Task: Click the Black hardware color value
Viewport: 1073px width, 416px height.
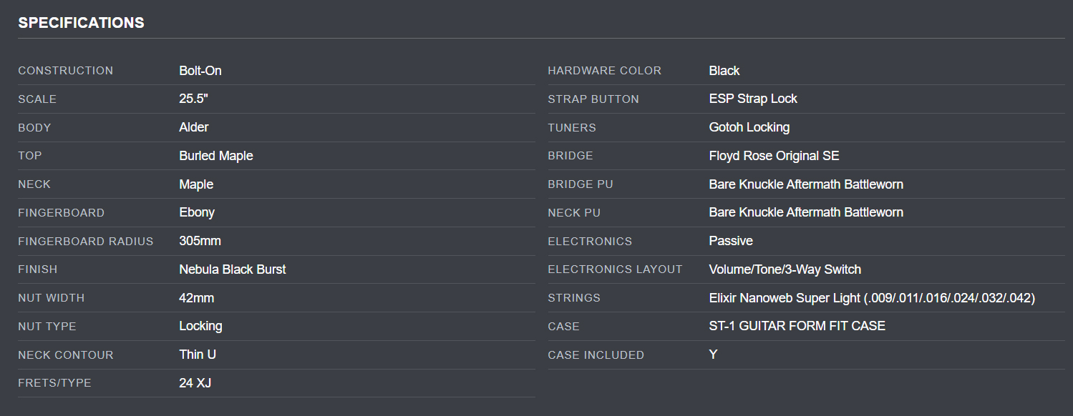Action: [x=724, y=71]
